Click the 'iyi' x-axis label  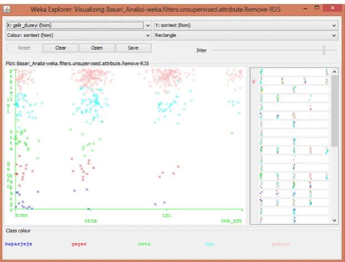point(167,215)
